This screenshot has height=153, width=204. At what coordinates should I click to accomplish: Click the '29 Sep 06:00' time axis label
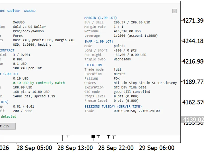[x=157, y=148]
